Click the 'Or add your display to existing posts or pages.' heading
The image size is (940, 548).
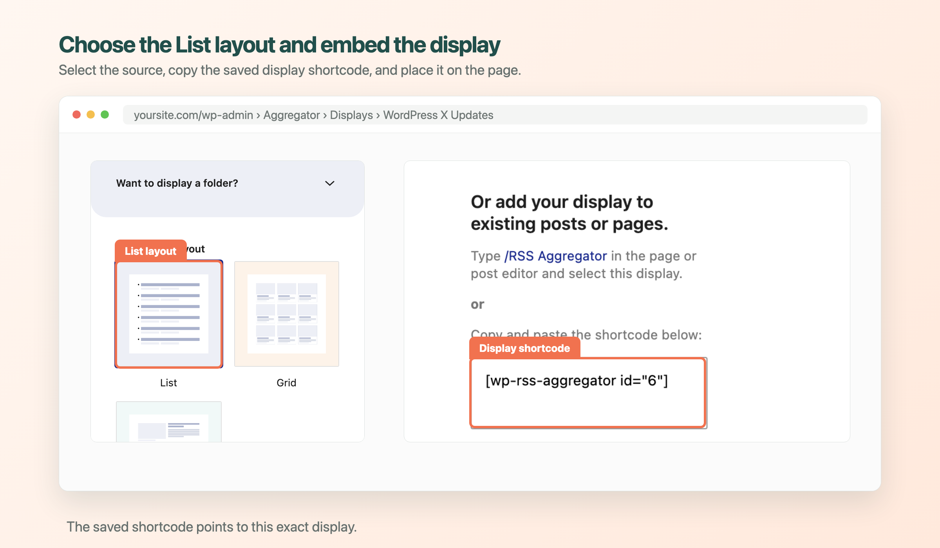(x=569, y=213)
